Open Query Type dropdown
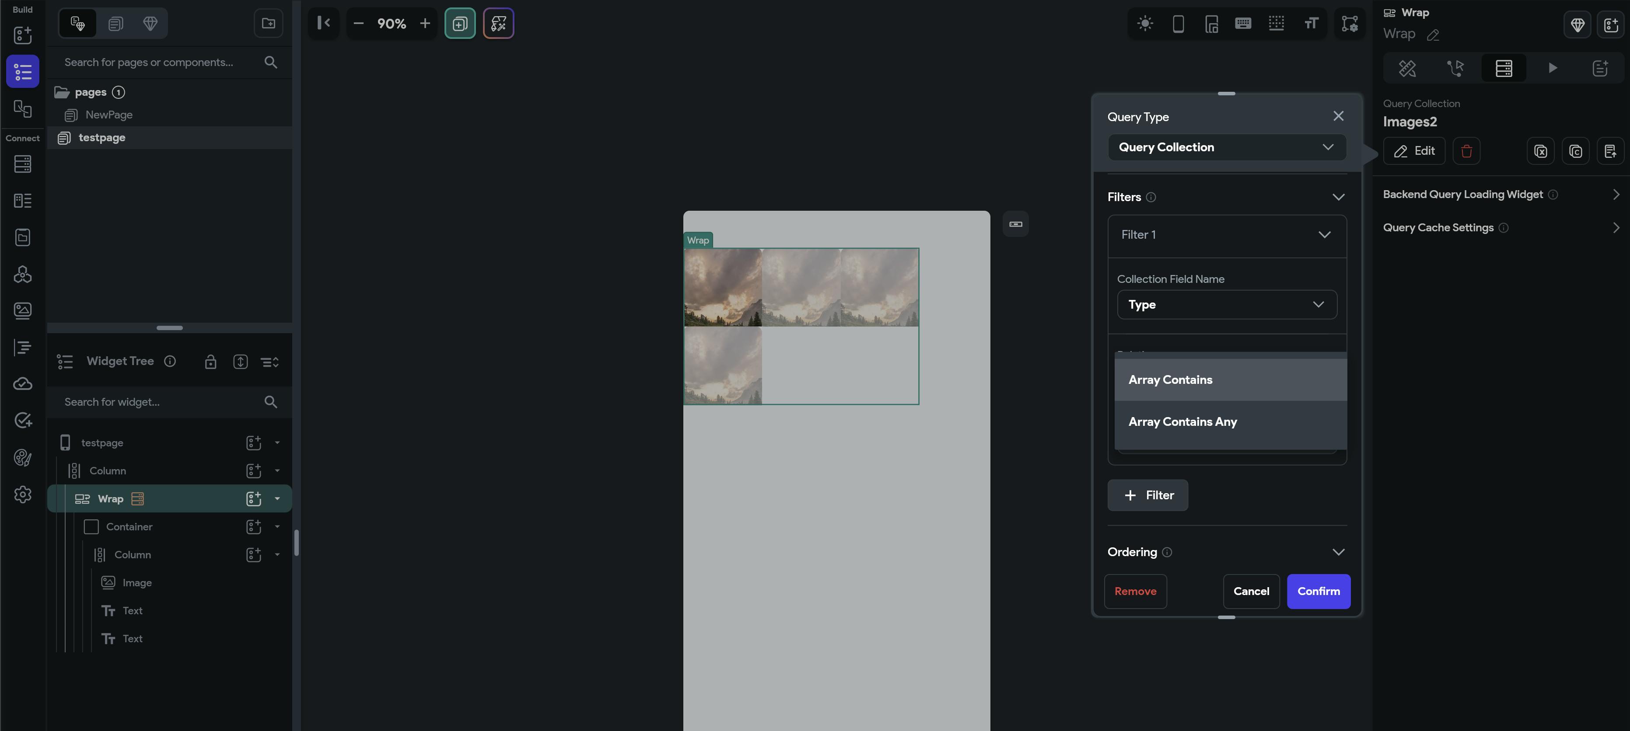The image size is (1630, 731). pyautogui.click(x=1226, y=147)
